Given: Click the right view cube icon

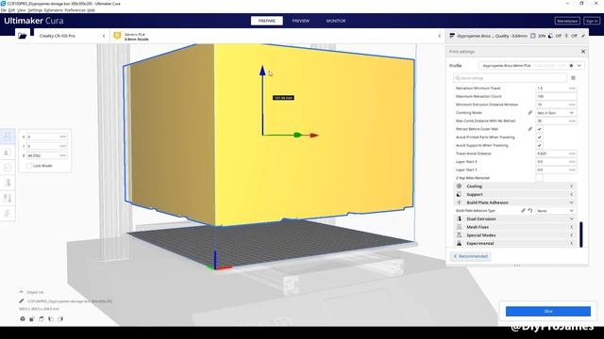Looking at the screenshot, I should 60,318.
